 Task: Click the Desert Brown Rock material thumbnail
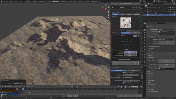point(126,23)
